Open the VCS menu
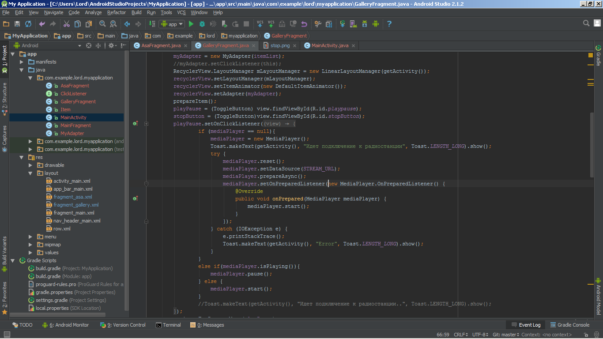 (181, 12)
